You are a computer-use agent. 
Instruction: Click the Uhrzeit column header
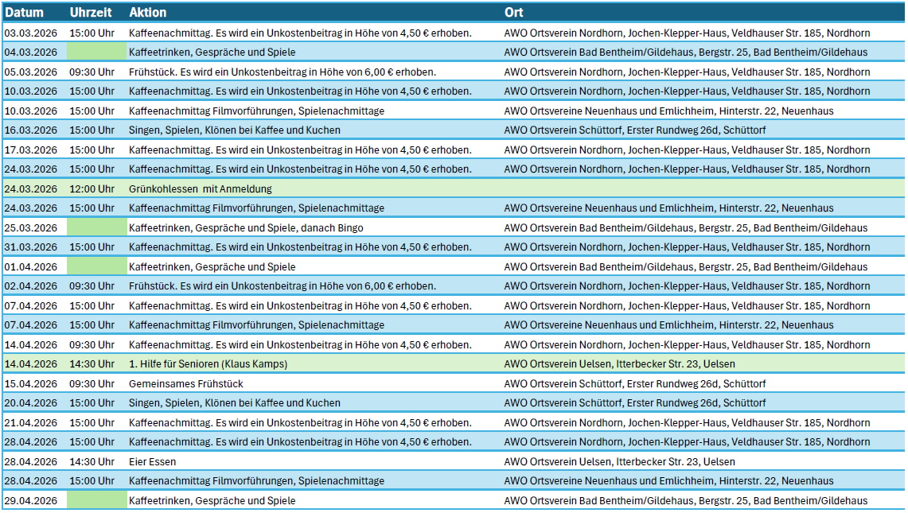(x=91, y=13)
